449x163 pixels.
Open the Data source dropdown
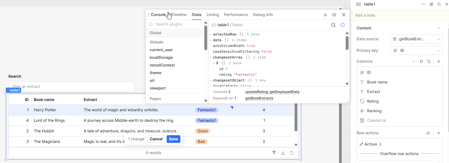(416, 39)
